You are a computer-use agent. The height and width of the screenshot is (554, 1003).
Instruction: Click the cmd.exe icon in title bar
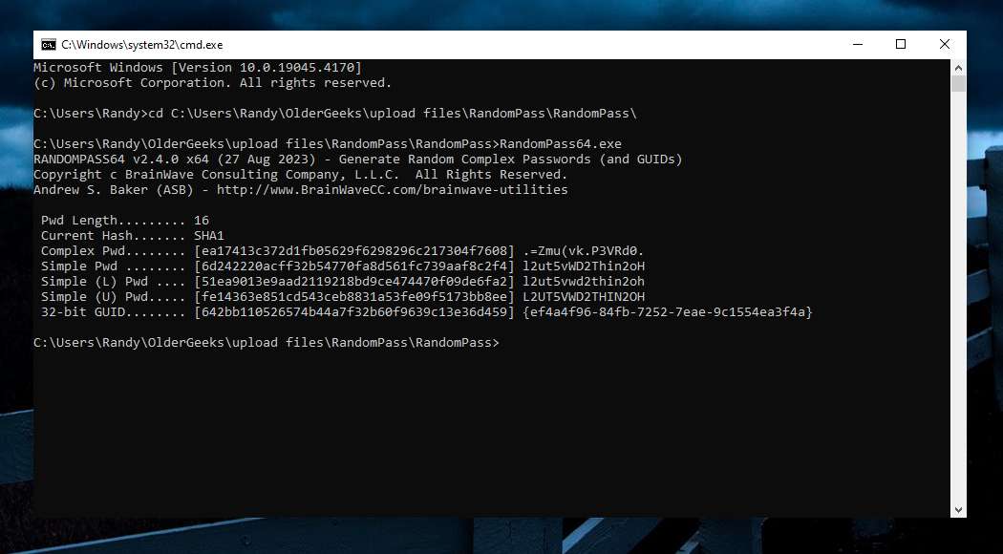(x=48, y=45)
